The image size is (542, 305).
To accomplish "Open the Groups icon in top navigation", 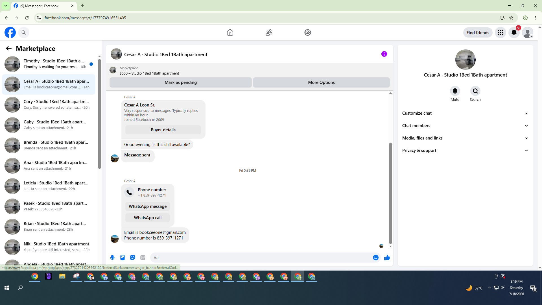I will coord(308,32).
